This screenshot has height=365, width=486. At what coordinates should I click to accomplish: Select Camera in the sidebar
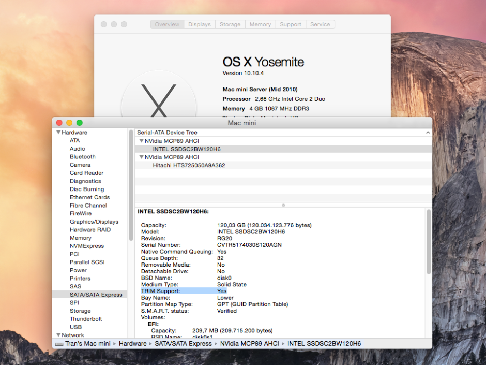coord(80,165)
